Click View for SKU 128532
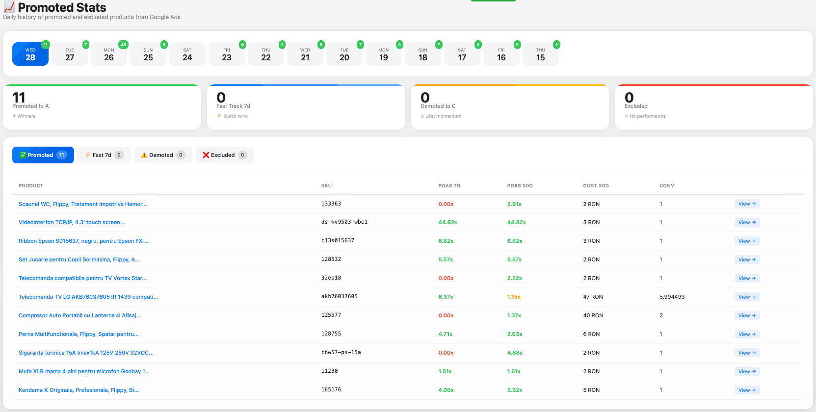The image size is (816, 412). [747, 259]
